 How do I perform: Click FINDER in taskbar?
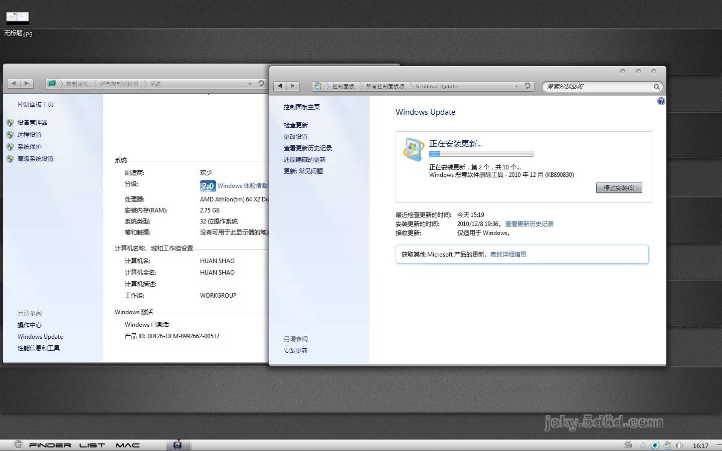click(x=50, y=445)
